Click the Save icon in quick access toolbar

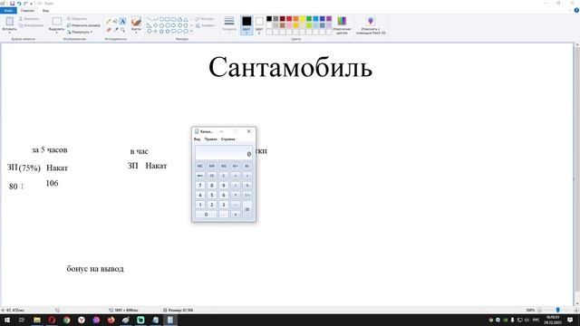click(x=12, y=4)
